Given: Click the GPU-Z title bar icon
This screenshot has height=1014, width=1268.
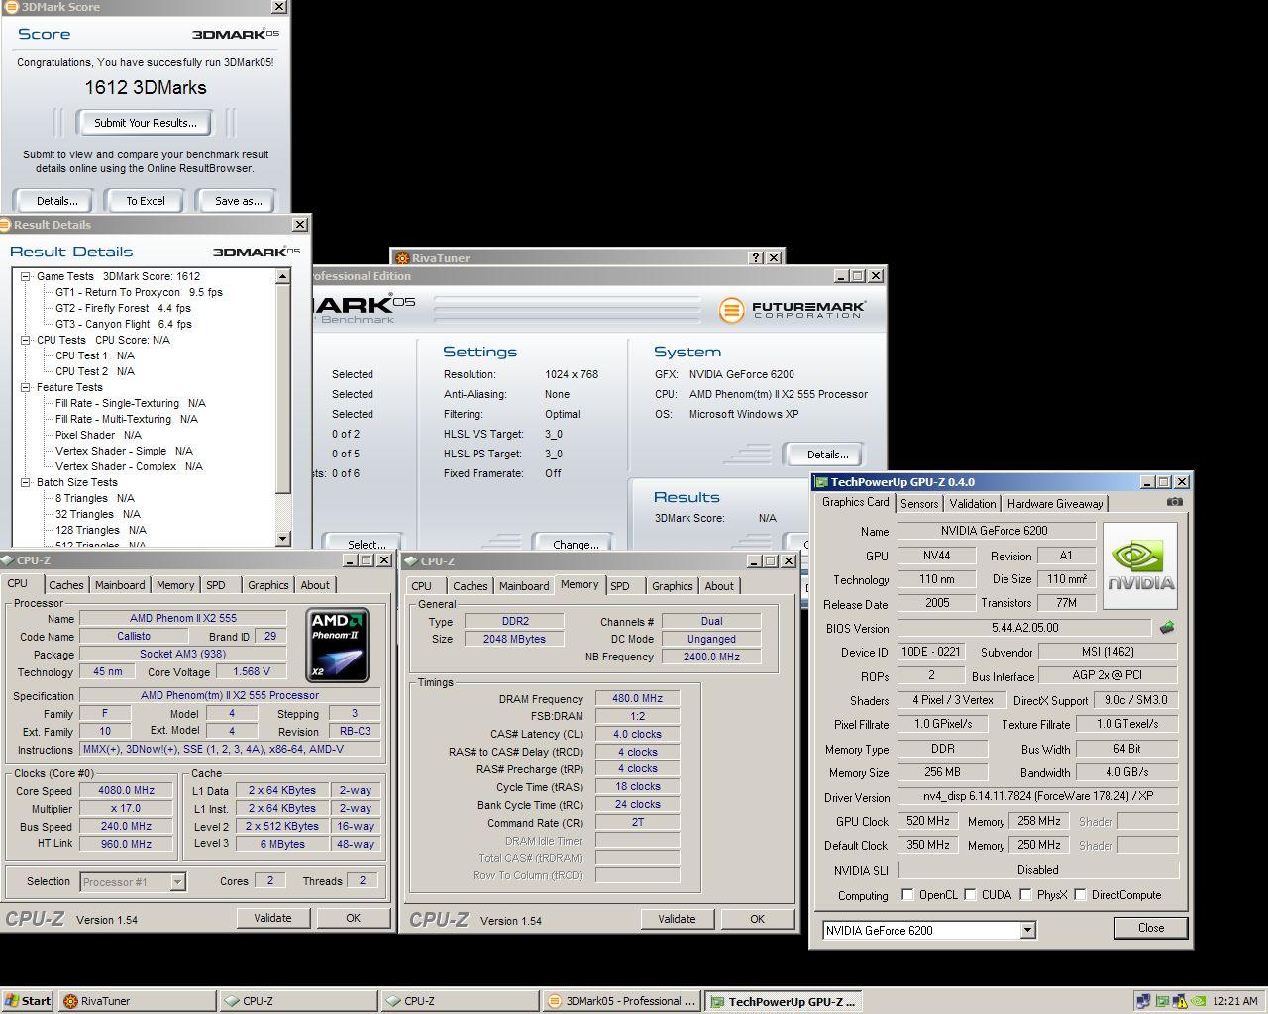Looking at the screenshot, I should point(821,482).
